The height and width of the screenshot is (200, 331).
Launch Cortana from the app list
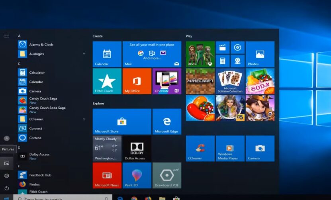(52, 138)
